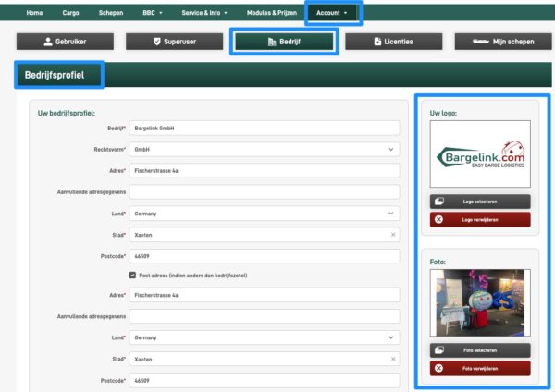The height and width of the screenshot is (392, 555).
Task: Click the Bedrijf name input field
Action: tap(265, 129)
